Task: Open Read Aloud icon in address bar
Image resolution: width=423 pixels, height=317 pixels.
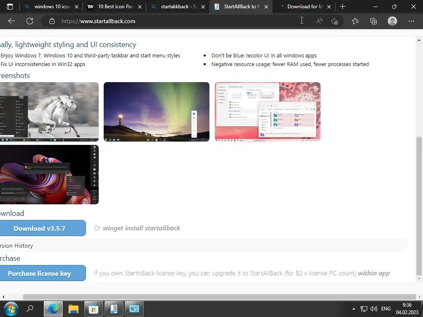Action: click(319, 21)
